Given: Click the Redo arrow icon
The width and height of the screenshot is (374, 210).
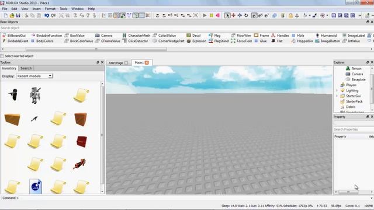Looking at the screenshot, I should tap(53, 16).
